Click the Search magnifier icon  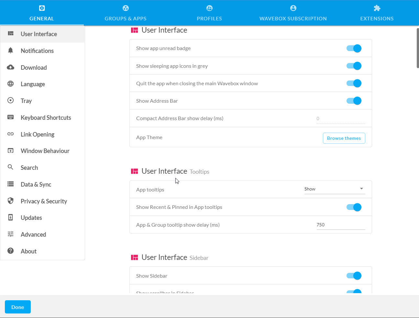11,167
